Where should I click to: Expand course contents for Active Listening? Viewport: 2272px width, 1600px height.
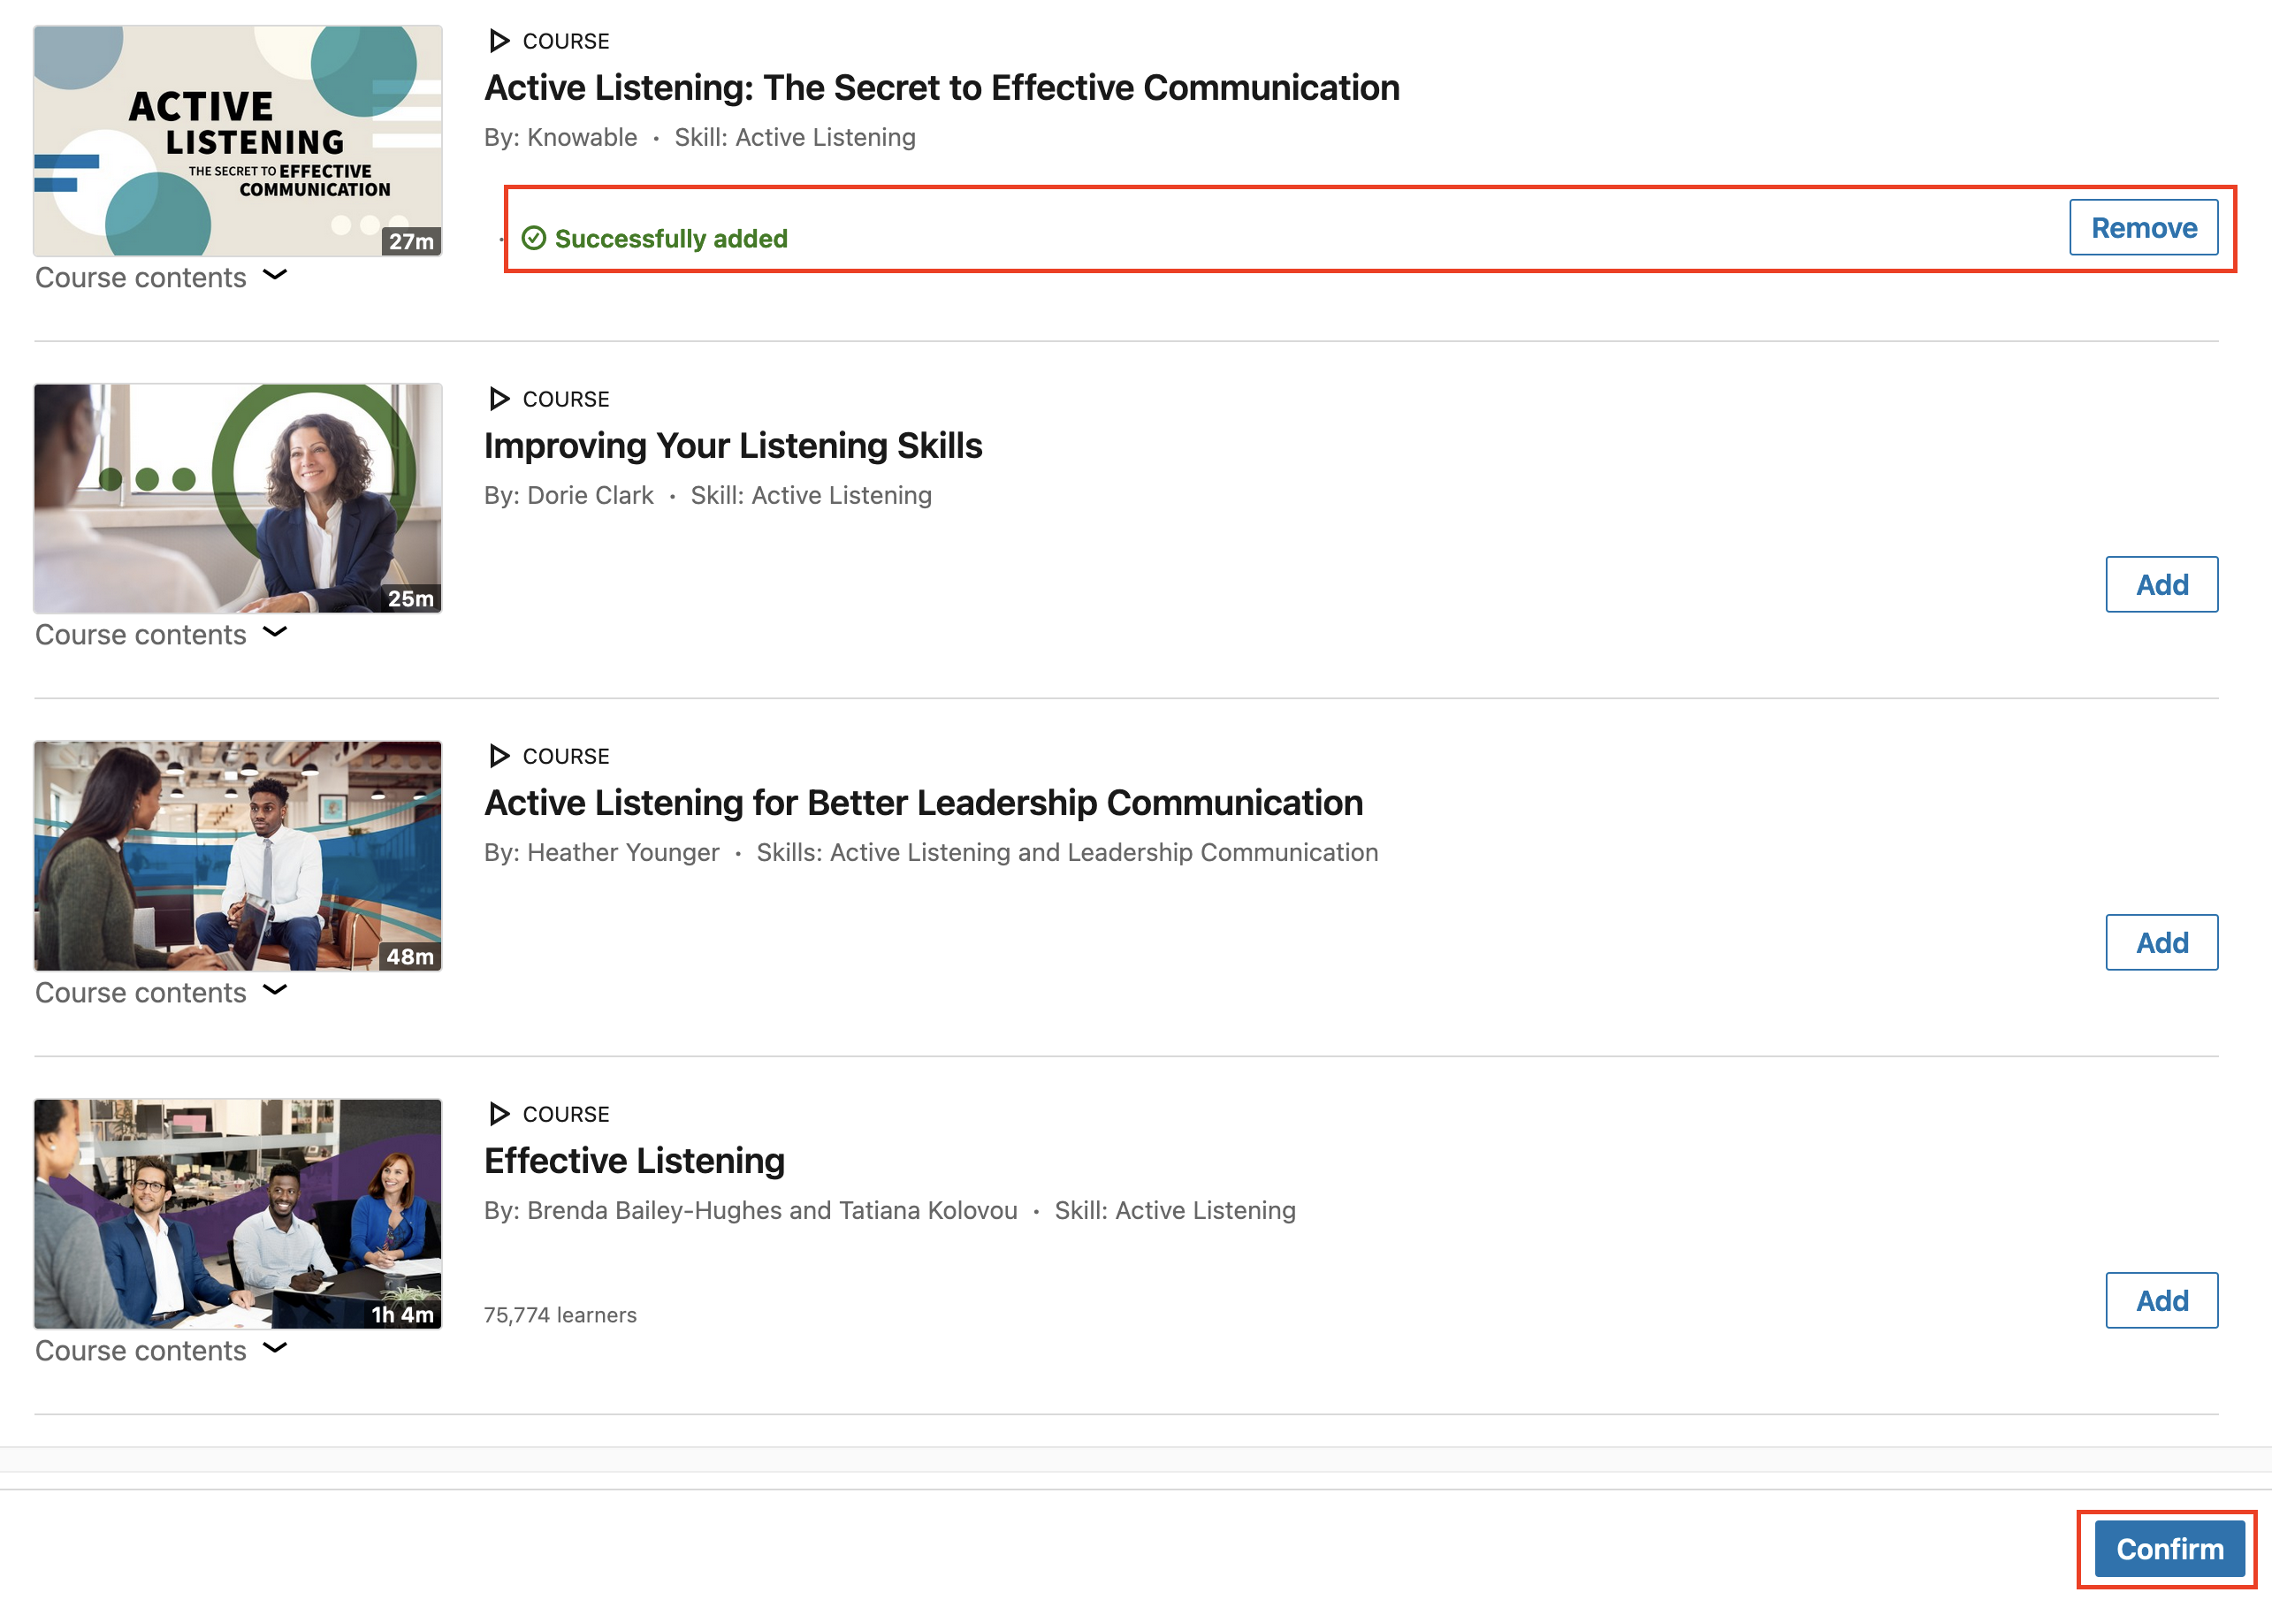tap(161, 277)
